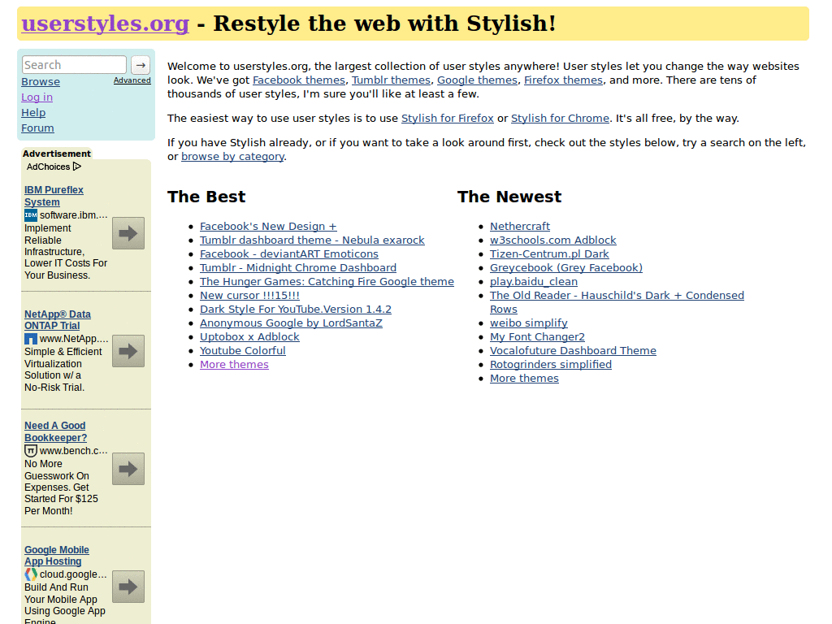Open Facebook themes link in intro
The height and width of the screenshot is (624, 832).
(299, 80)
